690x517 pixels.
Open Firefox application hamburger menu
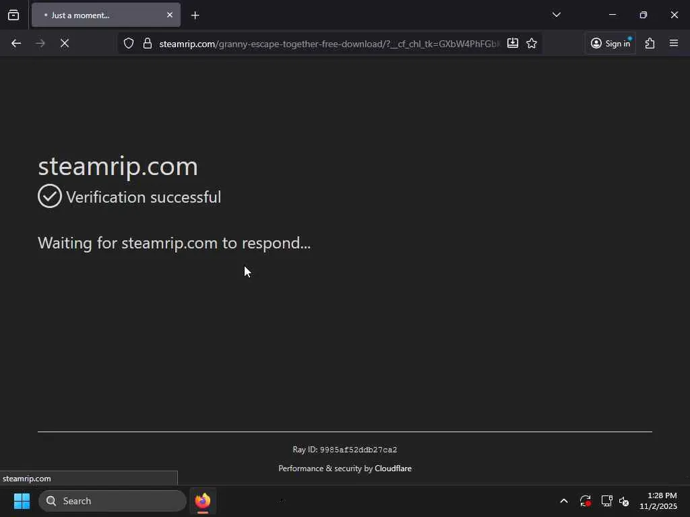674,43
